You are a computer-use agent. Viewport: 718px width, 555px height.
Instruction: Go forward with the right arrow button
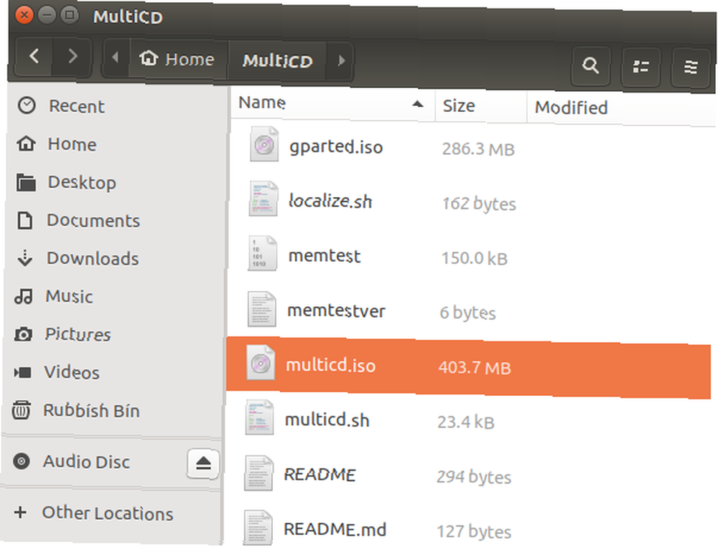73,57
